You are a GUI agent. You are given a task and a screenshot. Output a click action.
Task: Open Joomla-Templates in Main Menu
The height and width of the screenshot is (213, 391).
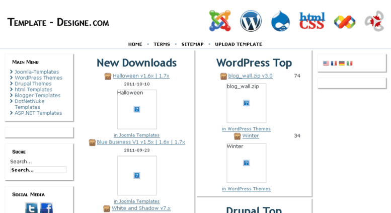37,72
